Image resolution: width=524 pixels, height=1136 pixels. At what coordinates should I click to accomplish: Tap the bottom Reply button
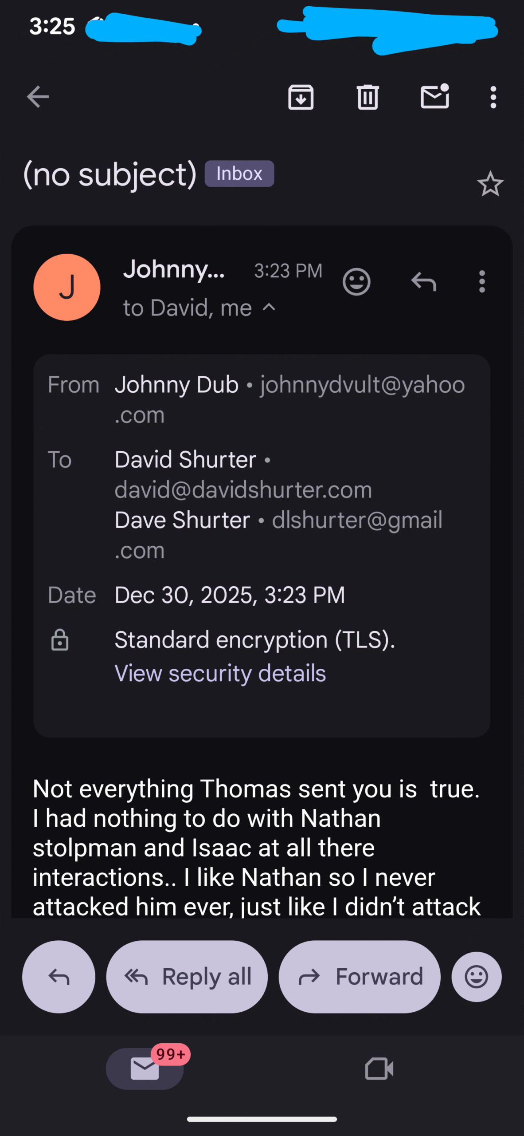pyautogui.click(x=59, y=977)
